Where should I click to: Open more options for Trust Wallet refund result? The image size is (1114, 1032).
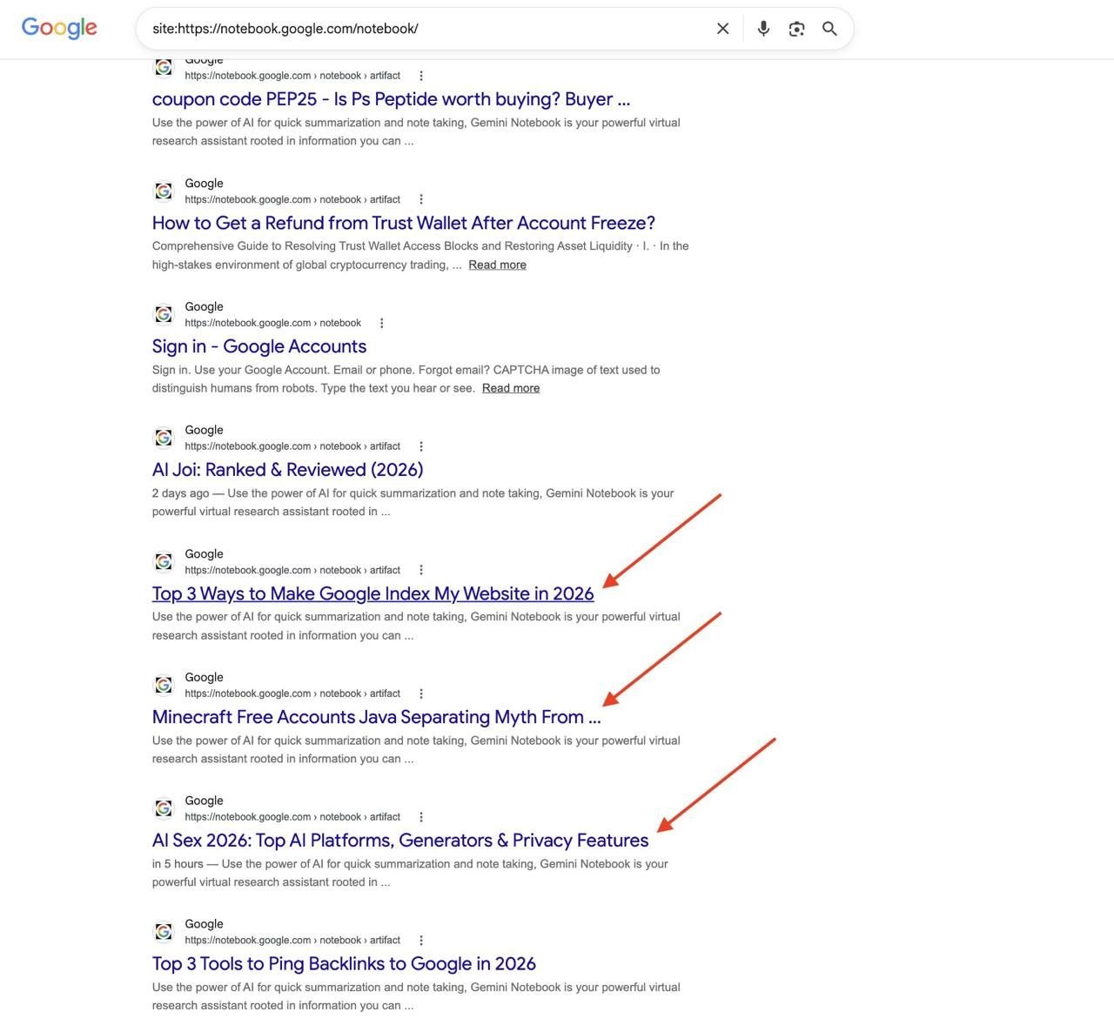421,199
